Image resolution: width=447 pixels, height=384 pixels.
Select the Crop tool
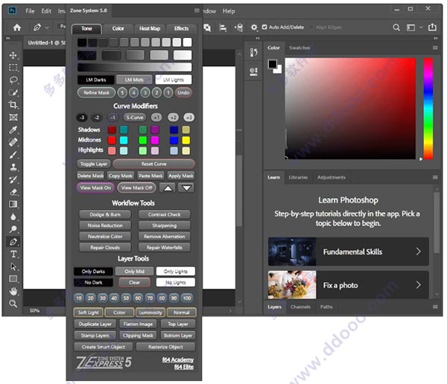coord(13,104)
